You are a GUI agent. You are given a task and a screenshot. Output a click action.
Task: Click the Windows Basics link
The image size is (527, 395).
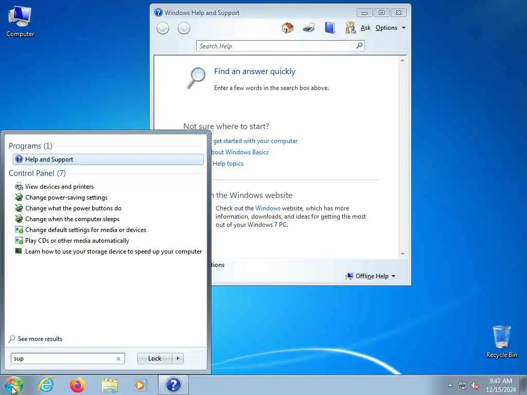(x=240, y=152)
